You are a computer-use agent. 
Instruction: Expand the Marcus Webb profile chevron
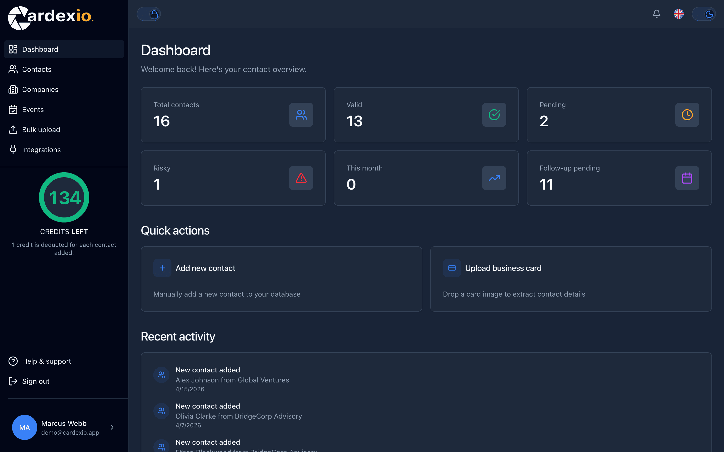click(x=112, y=427)
